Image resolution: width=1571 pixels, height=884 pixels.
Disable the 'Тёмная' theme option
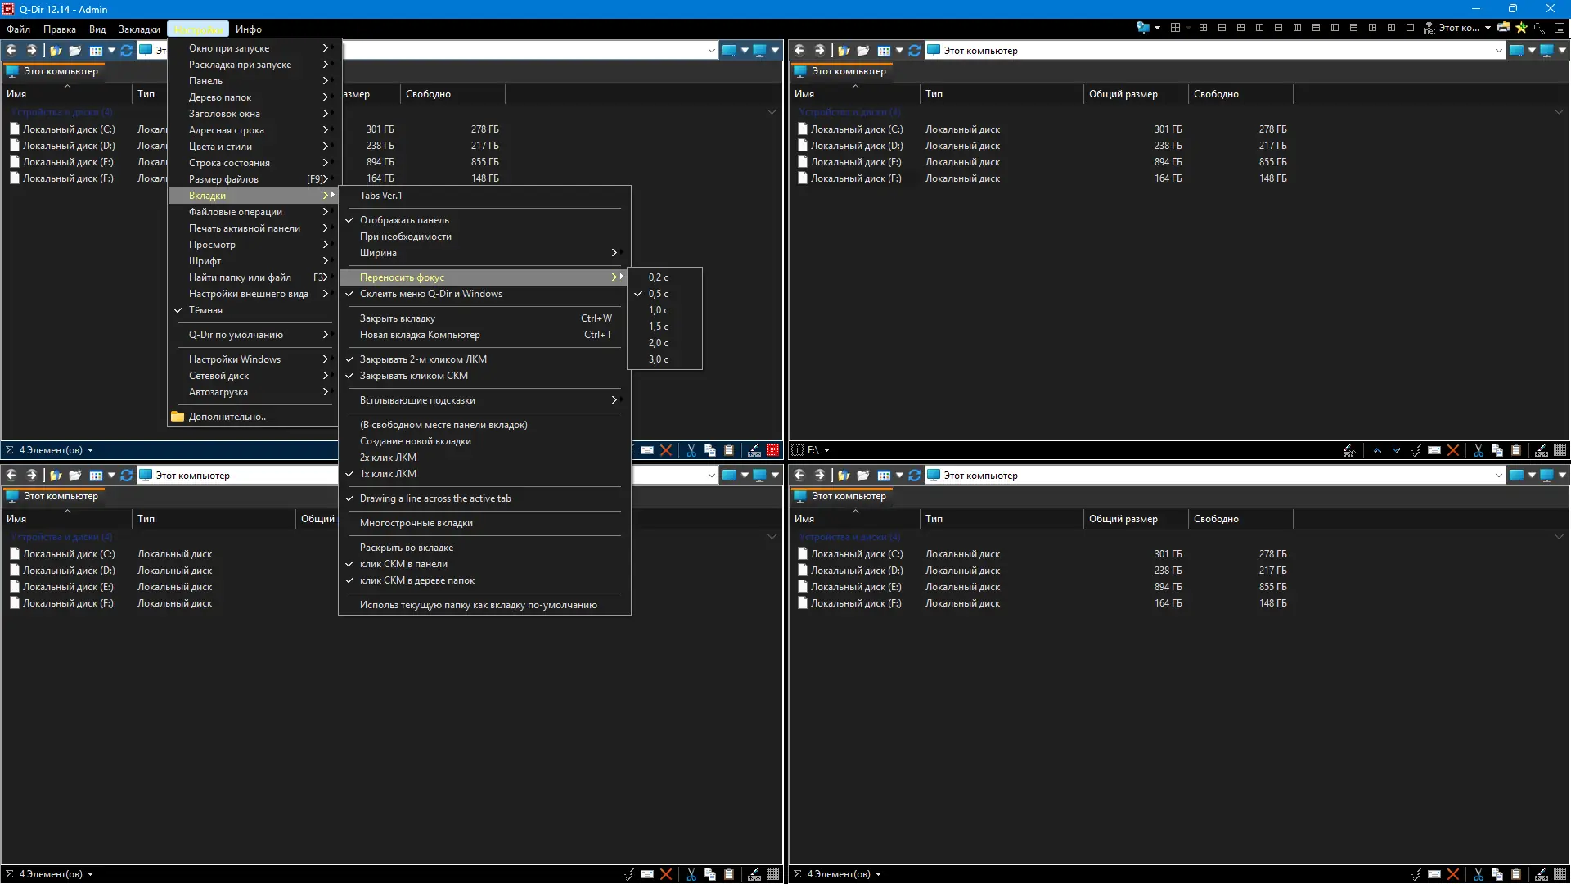(x=205, y=310)
